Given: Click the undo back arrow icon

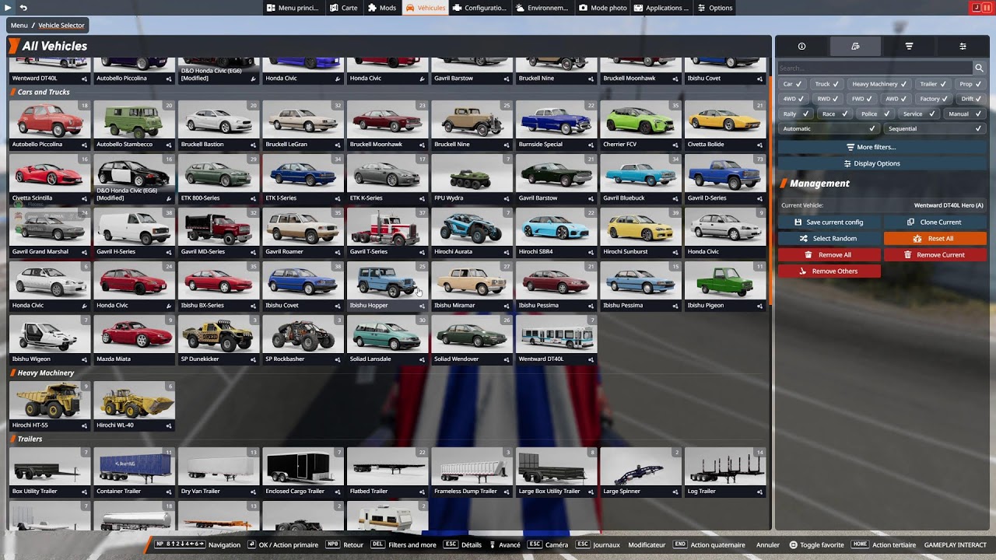Looking at the screenshot, I should pyautogui.click(x=23, y=8).
